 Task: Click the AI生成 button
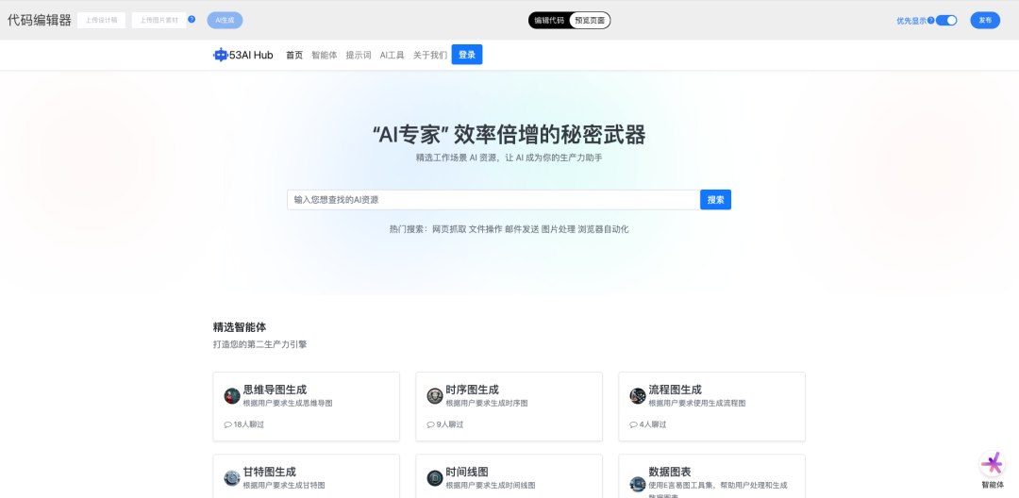click(225, 20)
